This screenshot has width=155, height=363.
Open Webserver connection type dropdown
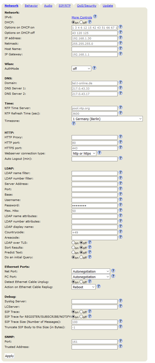point(84,153)
